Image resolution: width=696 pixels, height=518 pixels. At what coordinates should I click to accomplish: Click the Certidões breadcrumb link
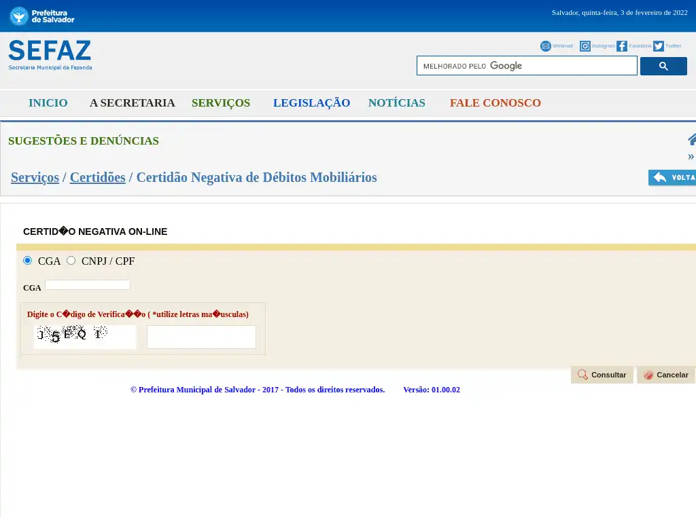point(97,177)
